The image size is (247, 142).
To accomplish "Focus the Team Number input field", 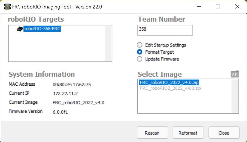I will click(165, 30).
